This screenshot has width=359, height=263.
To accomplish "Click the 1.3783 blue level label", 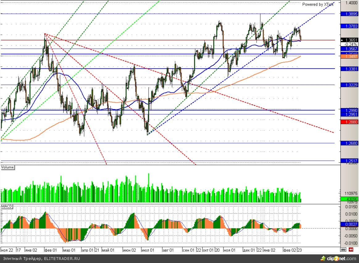I will 349,26.
